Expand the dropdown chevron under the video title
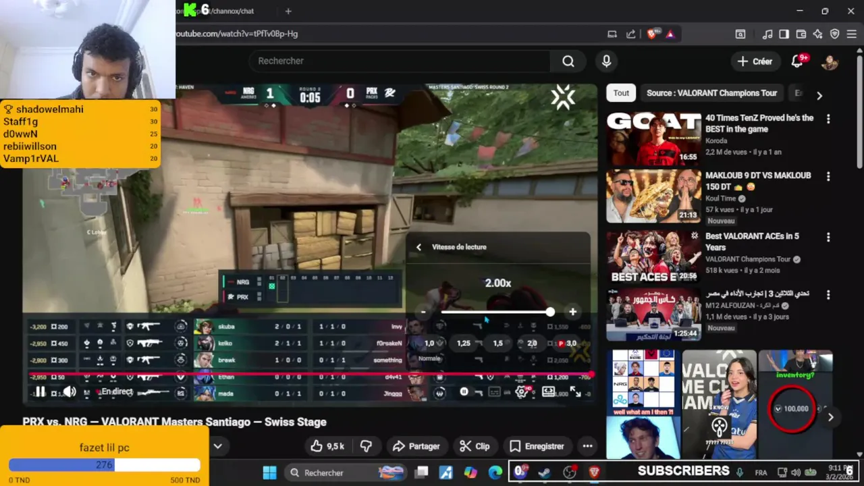Image resolution: width=864 pixels, height=486 pixels. (218, 446)
